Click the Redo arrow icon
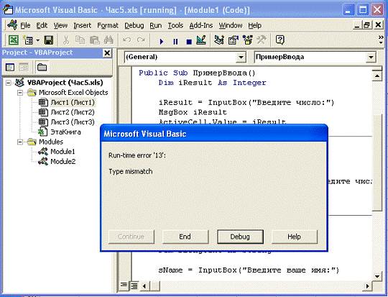This screenshot has width=388, height=297. coord(141,40)
